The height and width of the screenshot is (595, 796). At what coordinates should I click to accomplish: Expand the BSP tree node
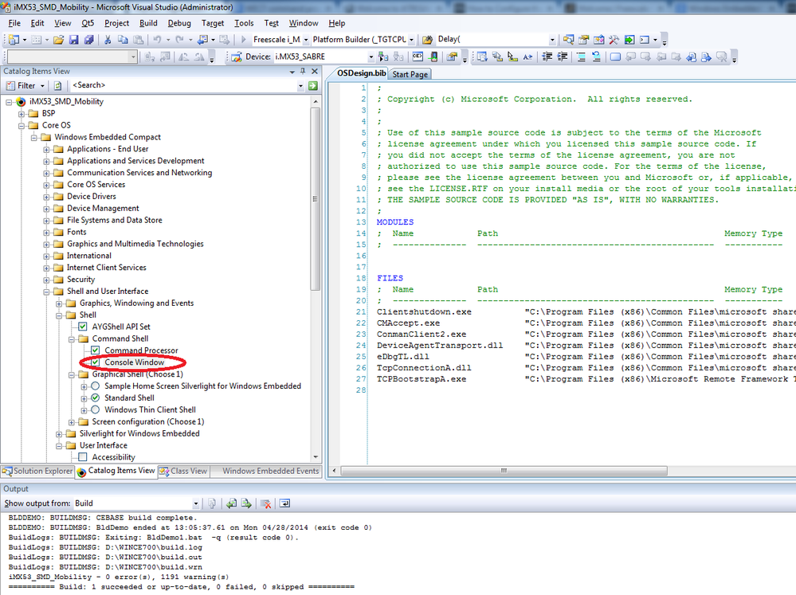coord(22,114)
